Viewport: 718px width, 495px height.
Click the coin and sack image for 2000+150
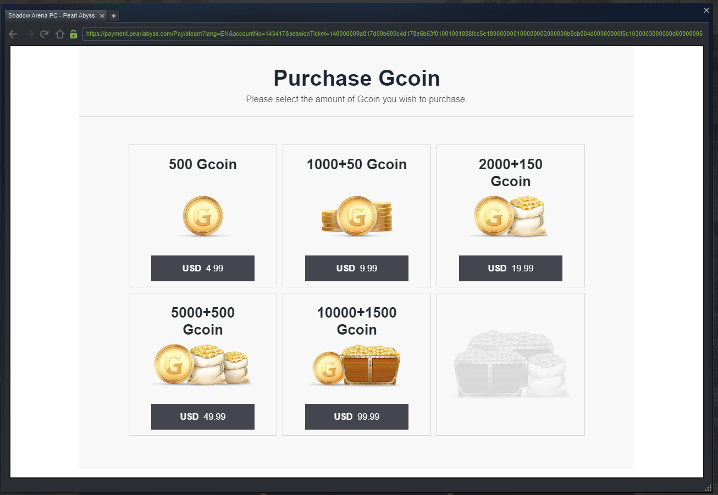click(510, 216)
